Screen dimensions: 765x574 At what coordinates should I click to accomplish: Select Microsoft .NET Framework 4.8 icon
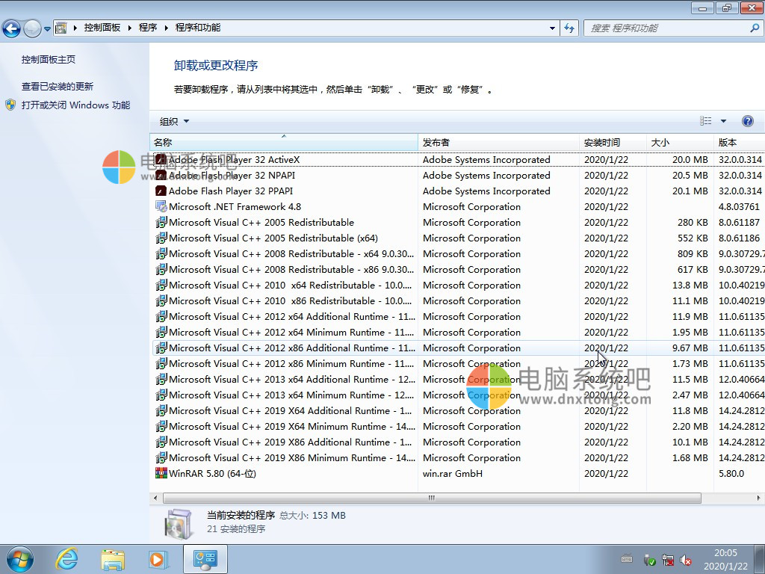pos(161,206)
